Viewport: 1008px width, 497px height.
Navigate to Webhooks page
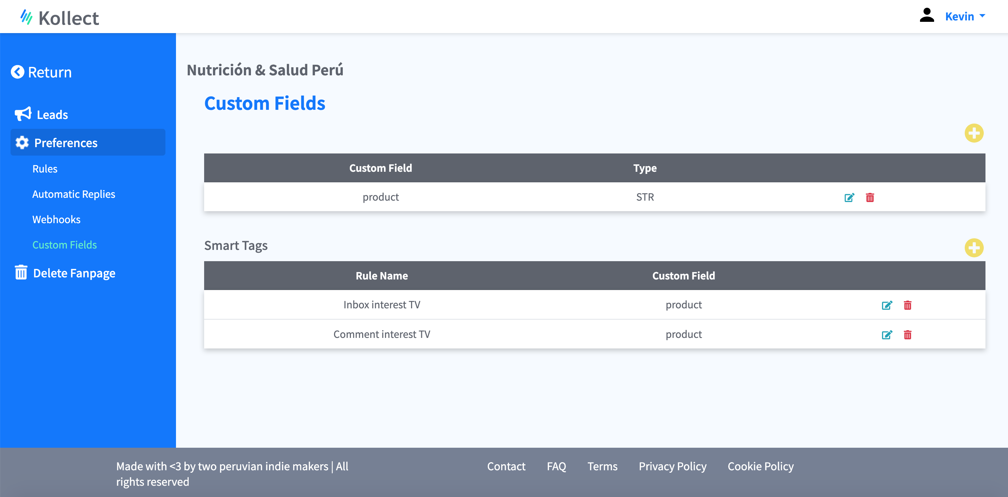point(56,220)
